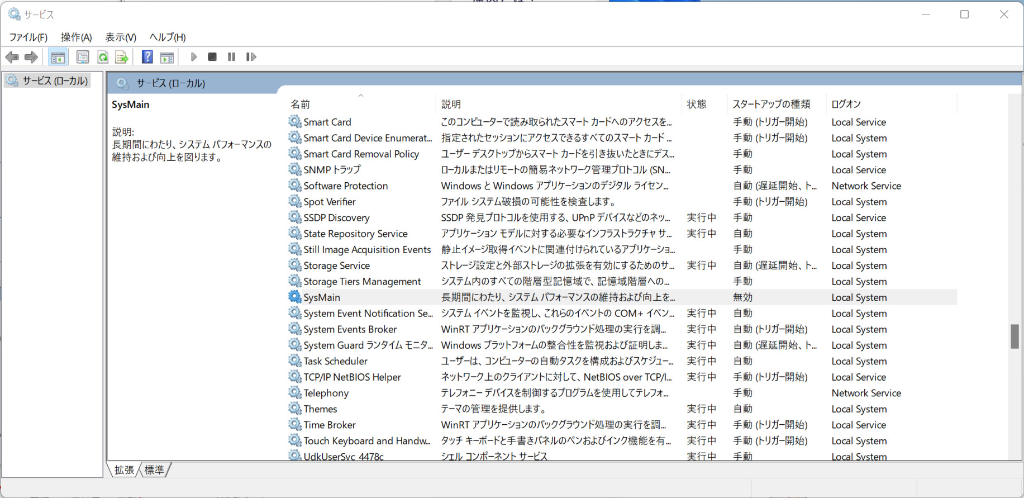Click the gear icon beside Spot Verifier
Image resolution: width=1024 pixels, height=498 pixels.
point(295,201)
